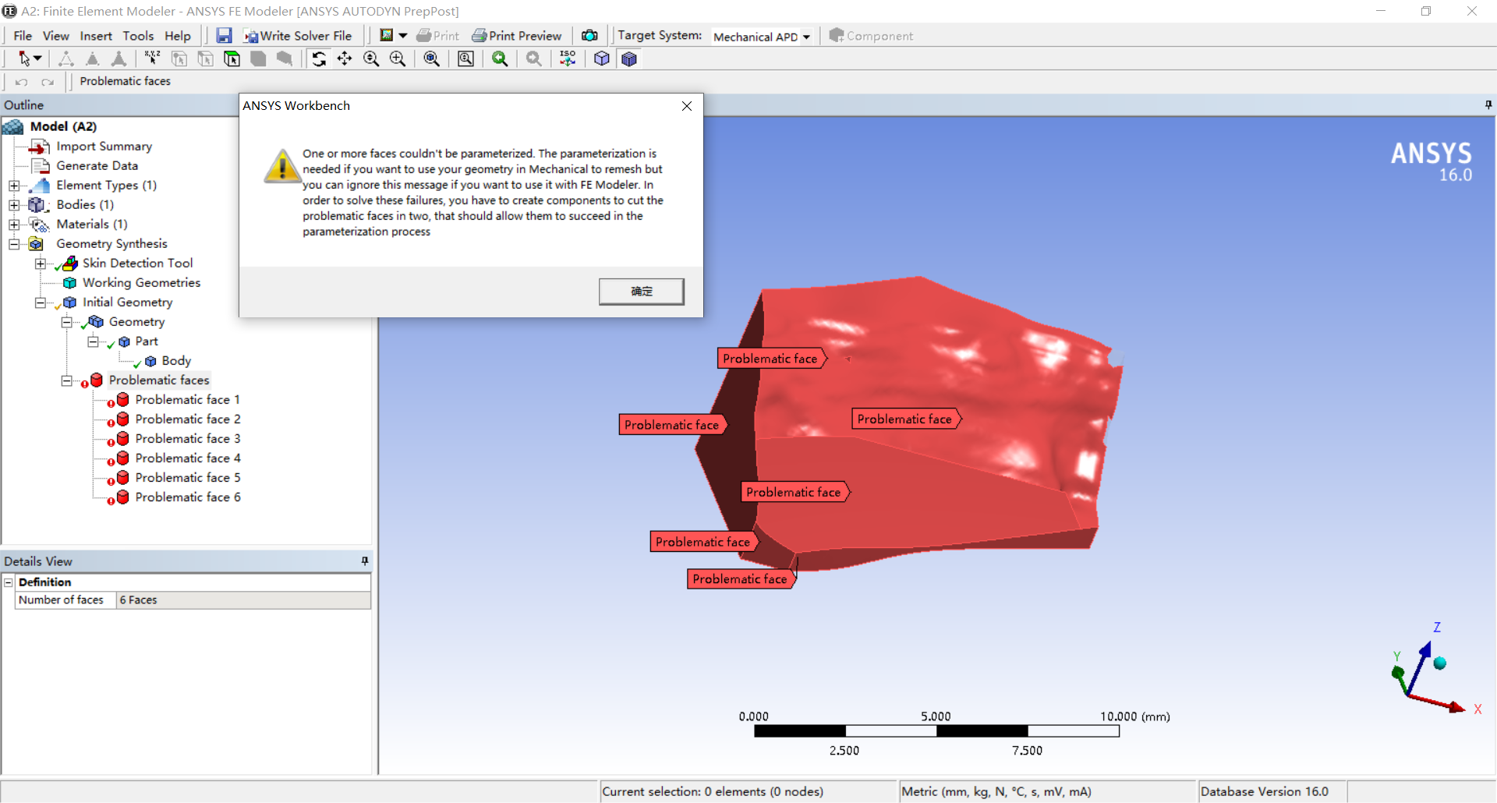Viewport: 1497px width, 803px height.
Task: Select Problematic face 1 in tree
Action: click(x=187, y=400)
